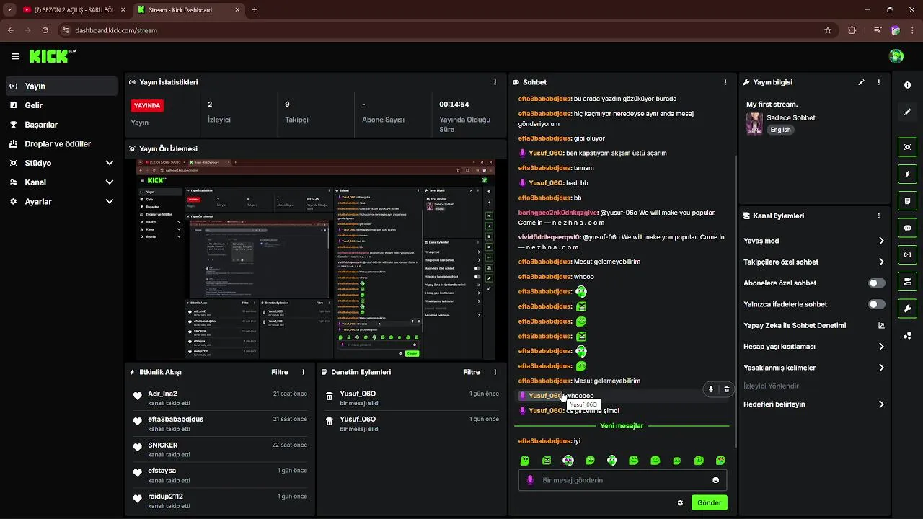Viewport: 923px width, 519px height.
Task: Open the user profile avatar menu
Action: [x=896, y=56]
